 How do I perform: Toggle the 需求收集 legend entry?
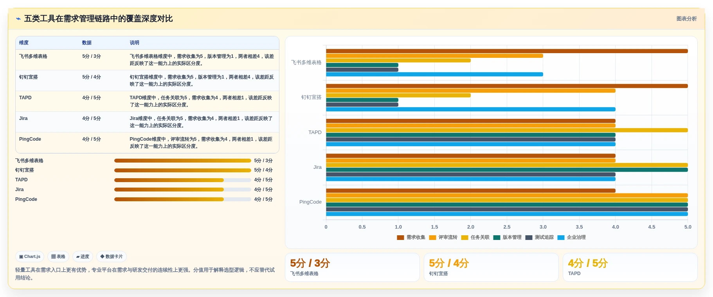(411, 237)
